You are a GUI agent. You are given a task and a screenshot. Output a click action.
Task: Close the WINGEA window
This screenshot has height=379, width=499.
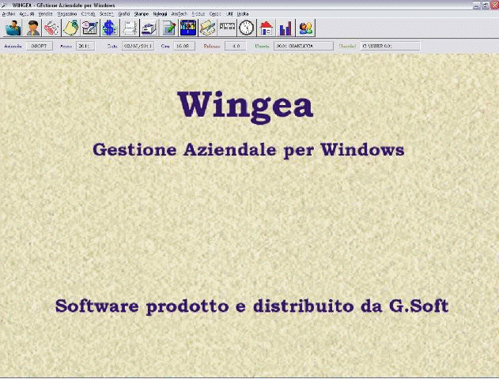click(x=495, y=6)
